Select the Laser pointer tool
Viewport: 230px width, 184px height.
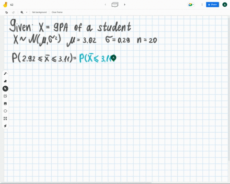(5, 126)
